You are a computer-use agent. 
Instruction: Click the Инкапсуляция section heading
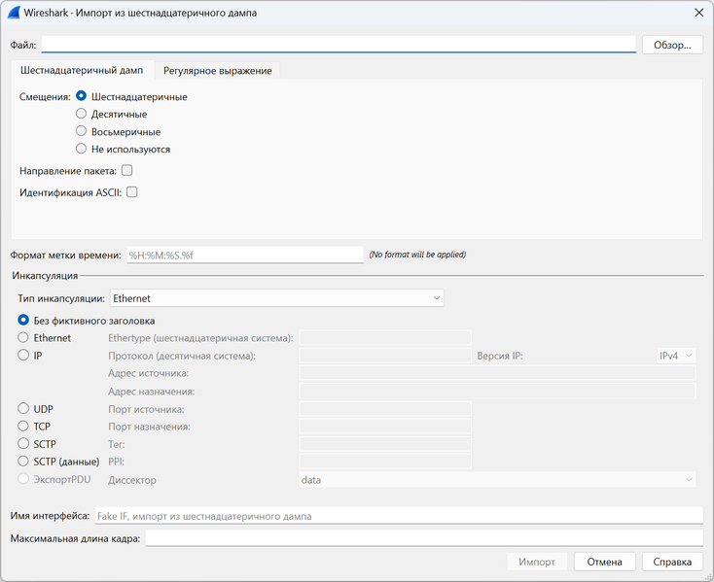tap(45, 276)
